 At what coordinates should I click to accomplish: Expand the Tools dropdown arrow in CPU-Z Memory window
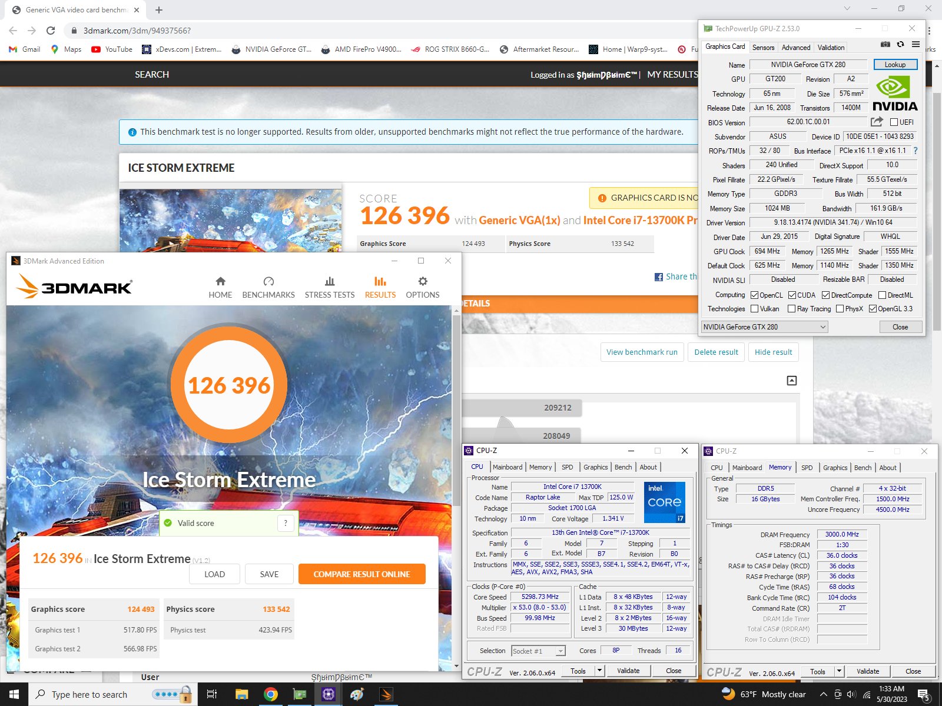coord(839,671)
